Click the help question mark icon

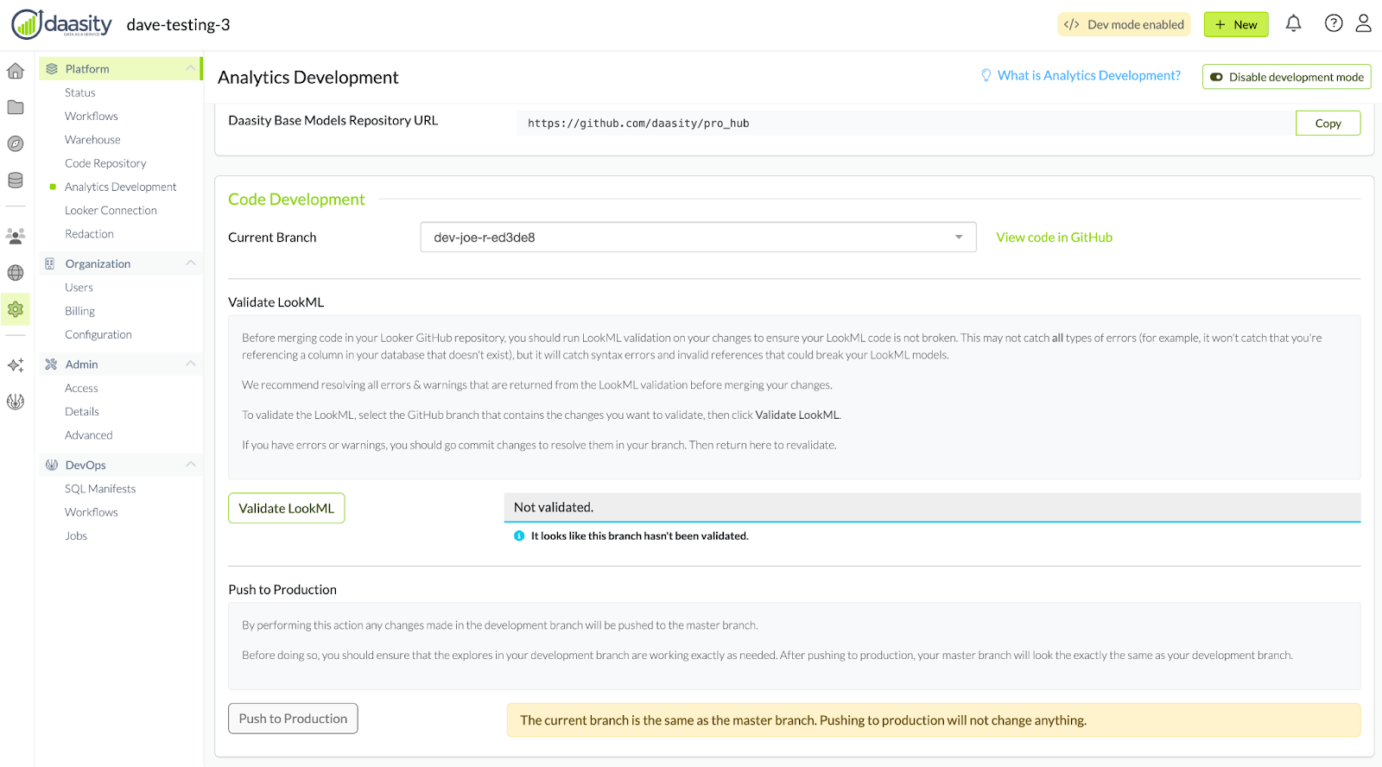[1334, 24]
